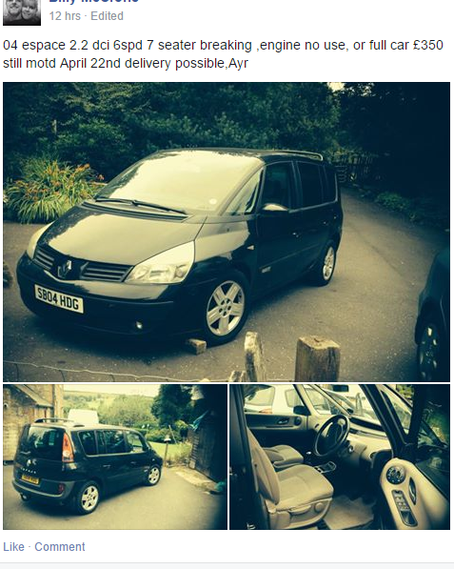Click the front alloy wheel in main photo
The image size is (454, 569).
225,309
